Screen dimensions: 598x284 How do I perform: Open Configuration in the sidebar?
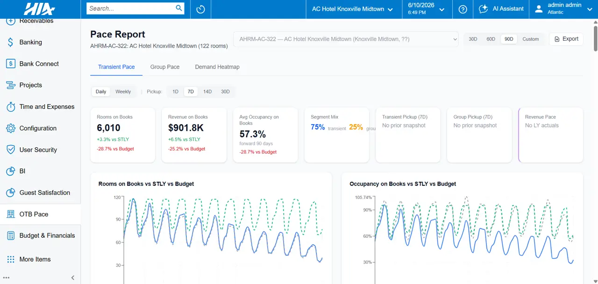tap(40, 128)
